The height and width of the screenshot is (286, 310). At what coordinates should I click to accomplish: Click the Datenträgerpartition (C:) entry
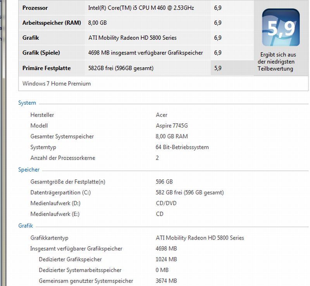(x=60, y=192)
